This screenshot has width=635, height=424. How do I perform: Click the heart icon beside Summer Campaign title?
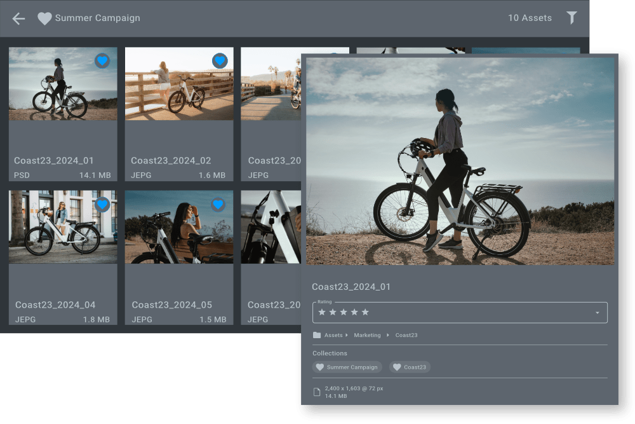pos(44,18)
